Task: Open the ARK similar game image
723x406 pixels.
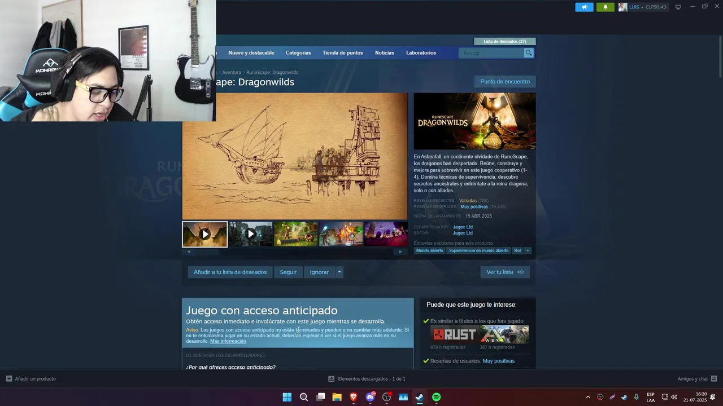Action: point(504,334)
